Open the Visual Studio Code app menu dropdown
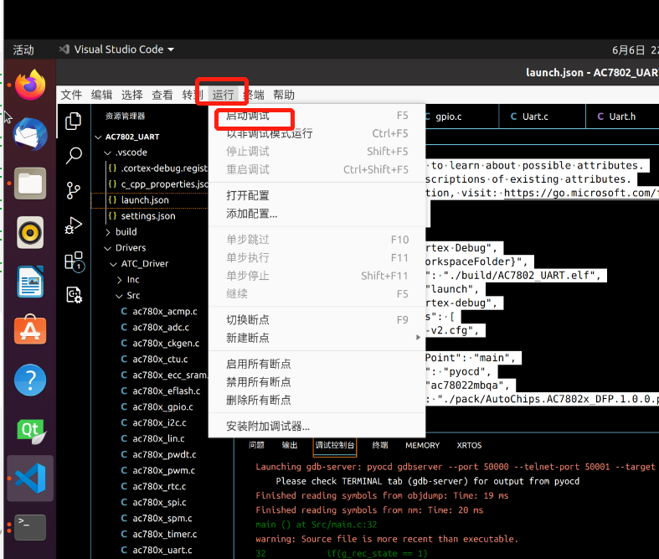 point(116,49)
